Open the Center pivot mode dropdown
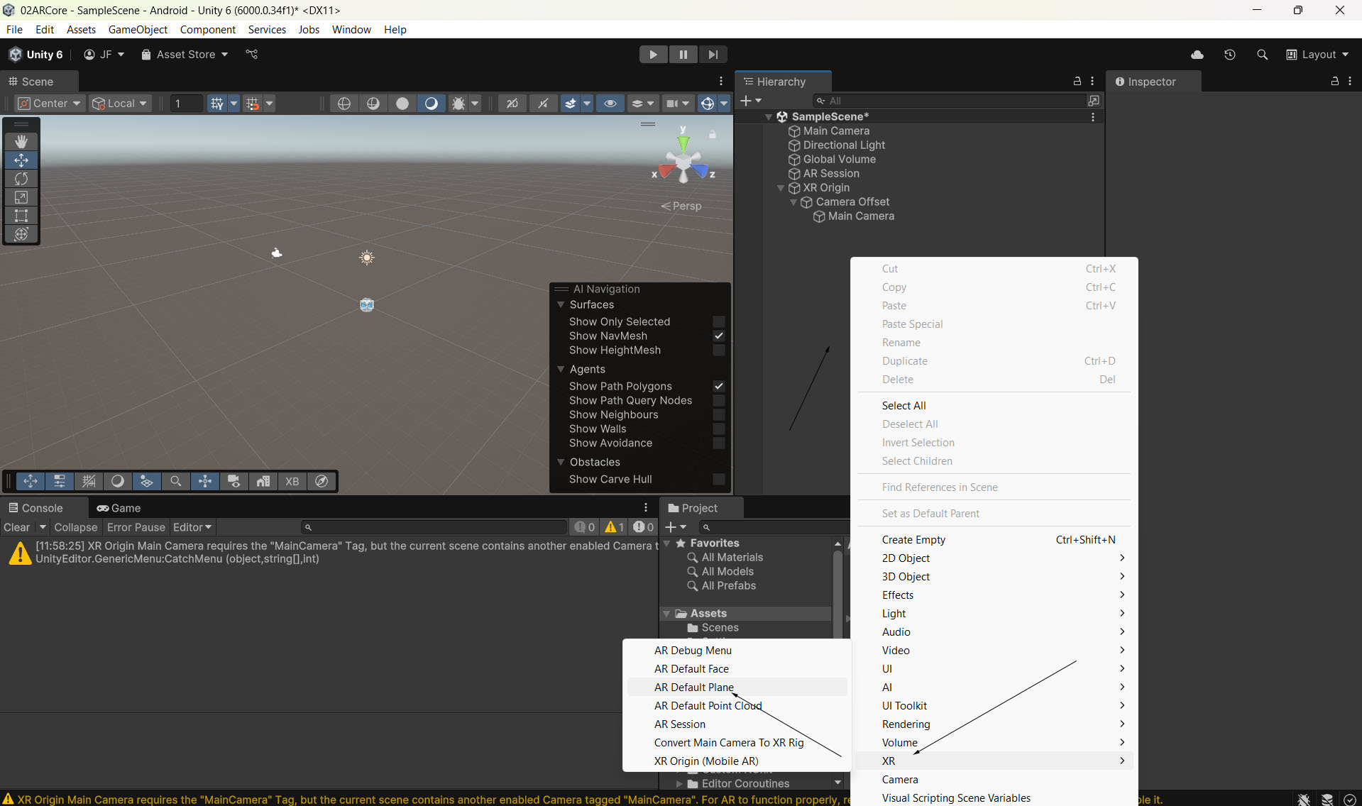 [50, 104]
